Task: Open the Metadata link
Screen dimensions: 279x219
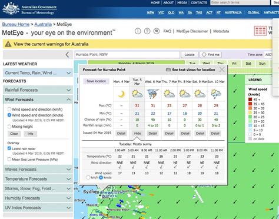Action: click(x=221, y=31)
